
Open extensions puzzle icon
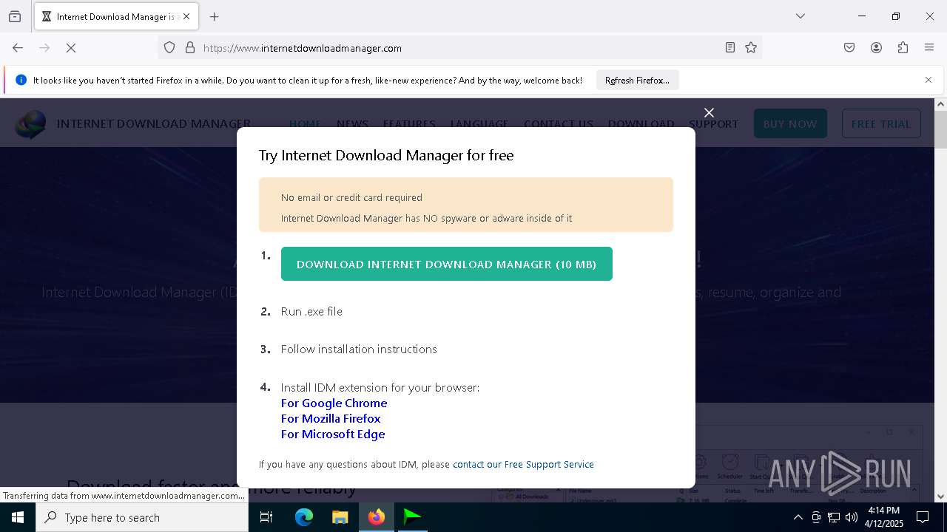click(x=903, y=48)
